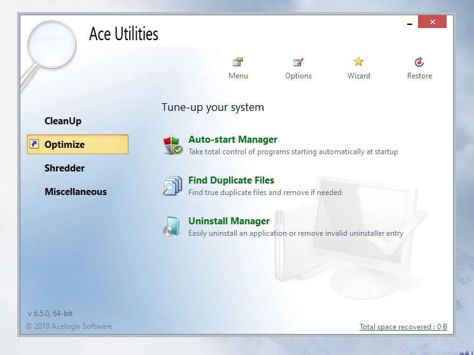Open the Shredder section

64,168
